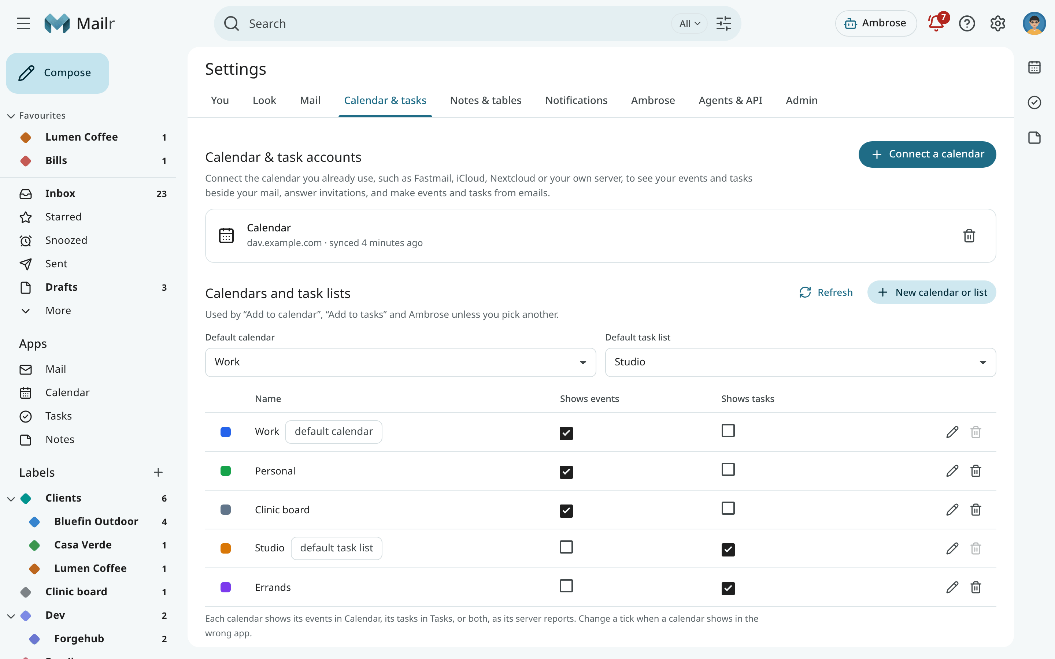This screenshot has height=659, width=1055.
Task: Open the Ambrose assistant button
Action: 876,23
